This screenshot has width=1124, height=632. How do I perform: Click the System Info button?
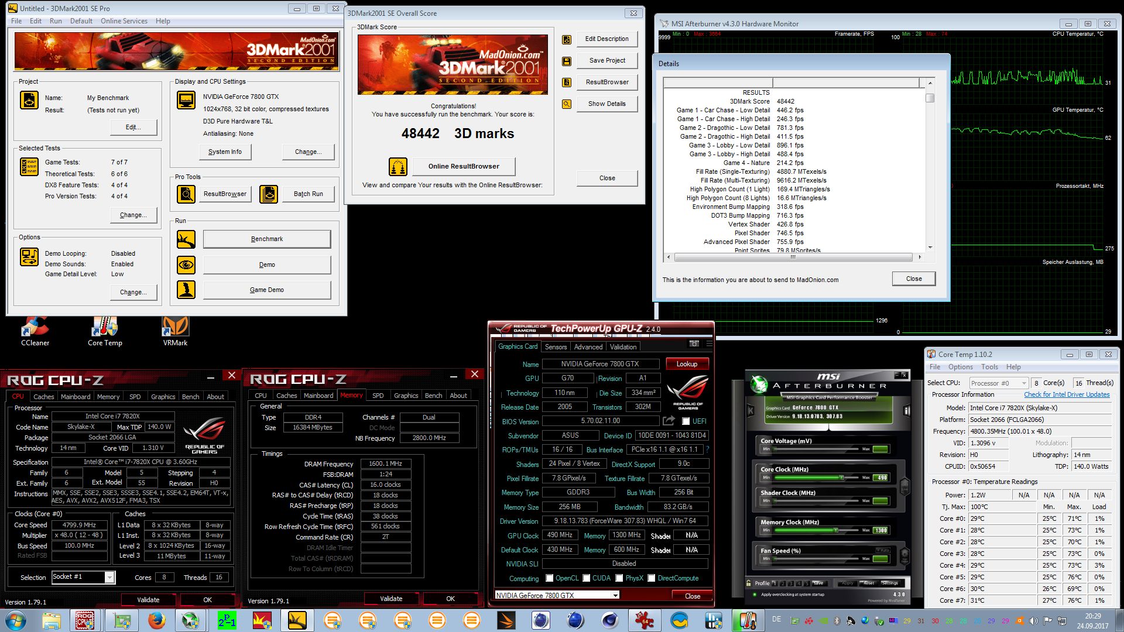tap(225, 152)
